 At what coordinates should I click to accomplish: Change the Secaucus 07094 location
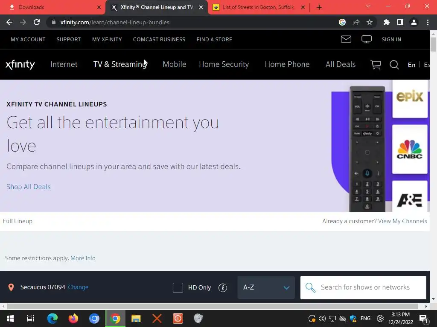[78, 287]
